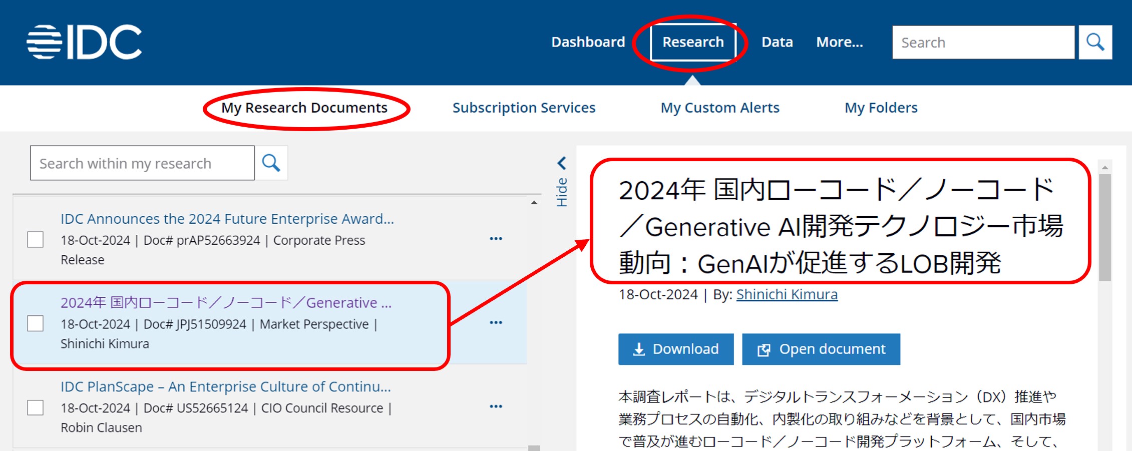This screenshot has height=451, width=1132.
Task: Focus the header Search input field
Action: point(983,42)
